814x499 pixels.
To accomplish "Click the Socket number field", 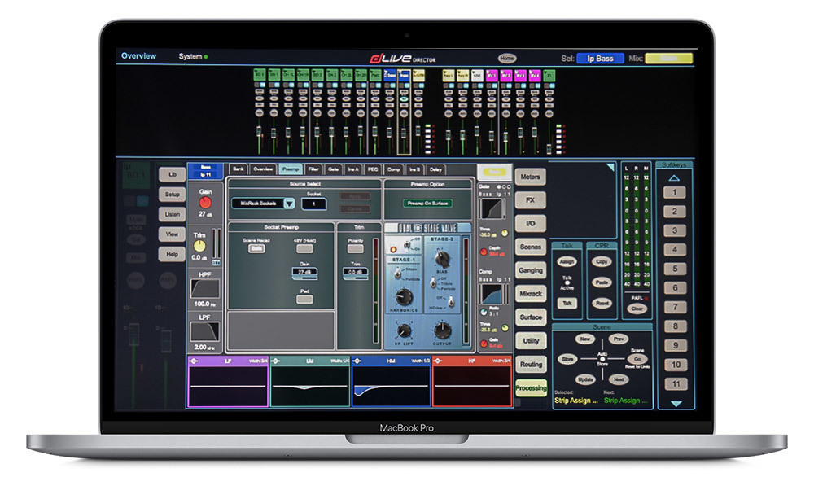I will point(313,204).
